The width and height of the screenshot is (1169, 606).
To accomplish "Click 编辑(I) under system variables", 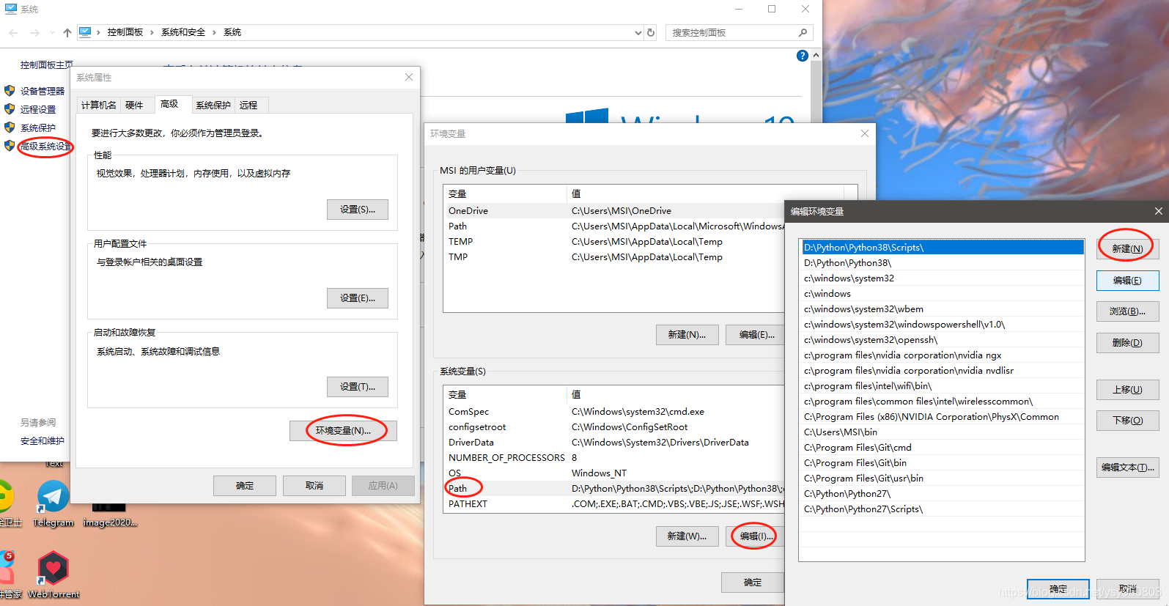I will (755, 536).
